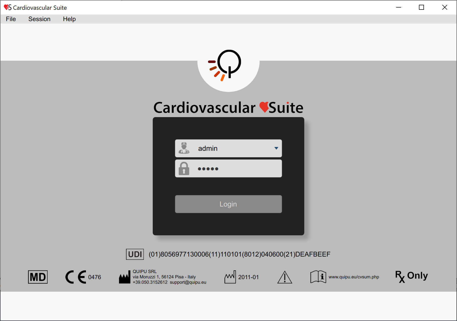Viewport: 457px width, 321px height.
Task: Click the Cardiovascular Suite heart logo icon
Action: point(7,7)
